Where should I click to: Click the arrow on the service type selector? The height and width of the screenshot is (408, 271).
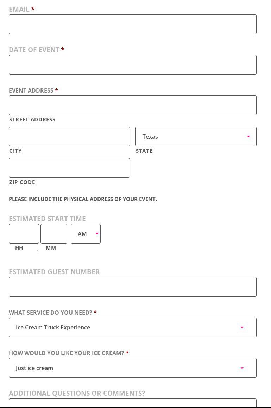click(242, 327)
